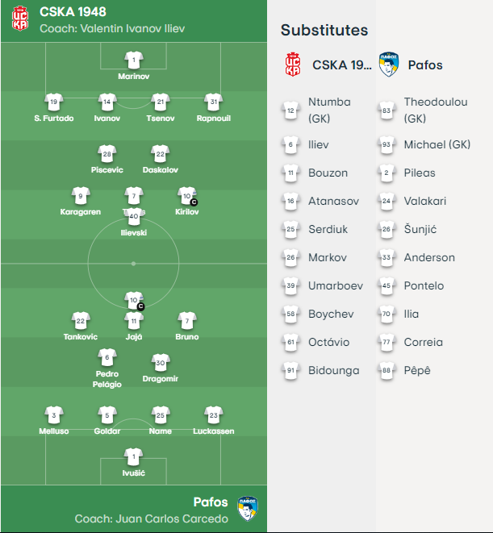Click Pedro Pelágio's name on pitch
The height and width of the screenshot is (533, 493).
pyautogui.click(x=107, y=379)
